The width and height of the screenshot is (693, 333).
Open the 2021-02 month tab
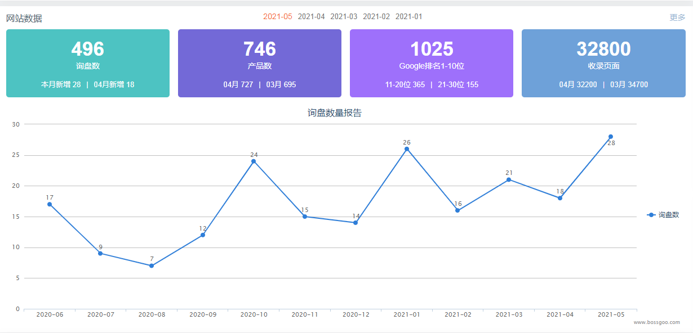tap(376, 17)
